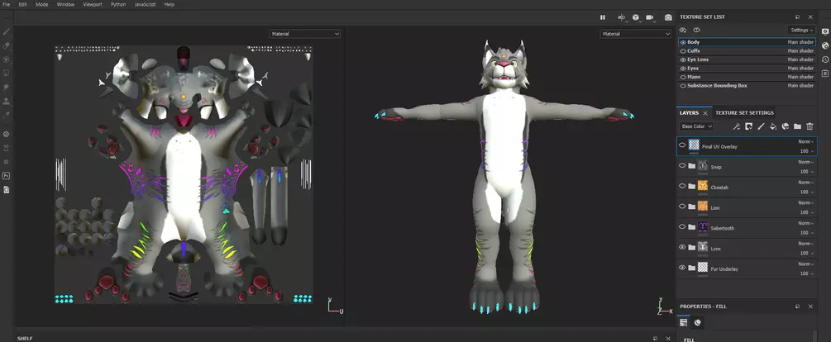This screenshot has width=831, height=342.
Task: Click the add effect magic wand icon
Action: coord(736,126)
